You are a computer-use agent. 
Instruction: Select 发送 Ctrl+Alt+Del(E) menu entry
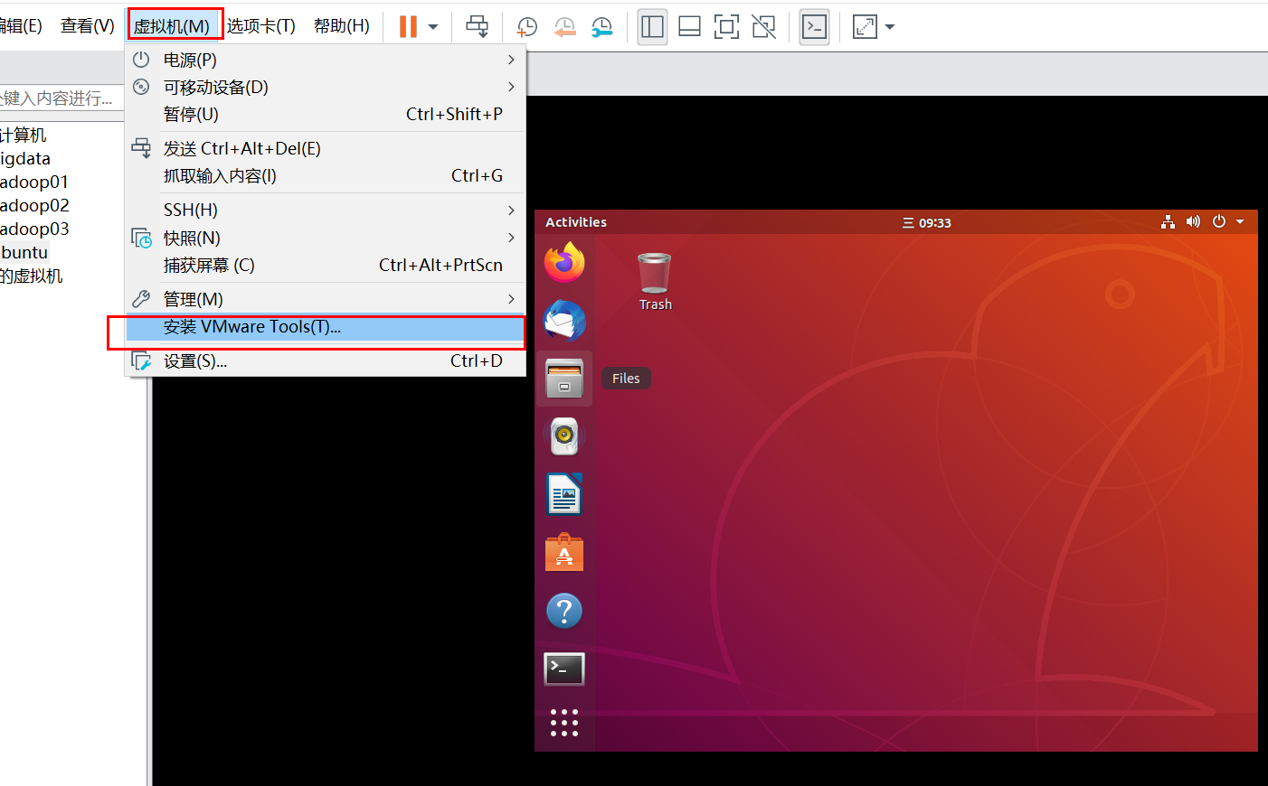click(x=326, y=149)
